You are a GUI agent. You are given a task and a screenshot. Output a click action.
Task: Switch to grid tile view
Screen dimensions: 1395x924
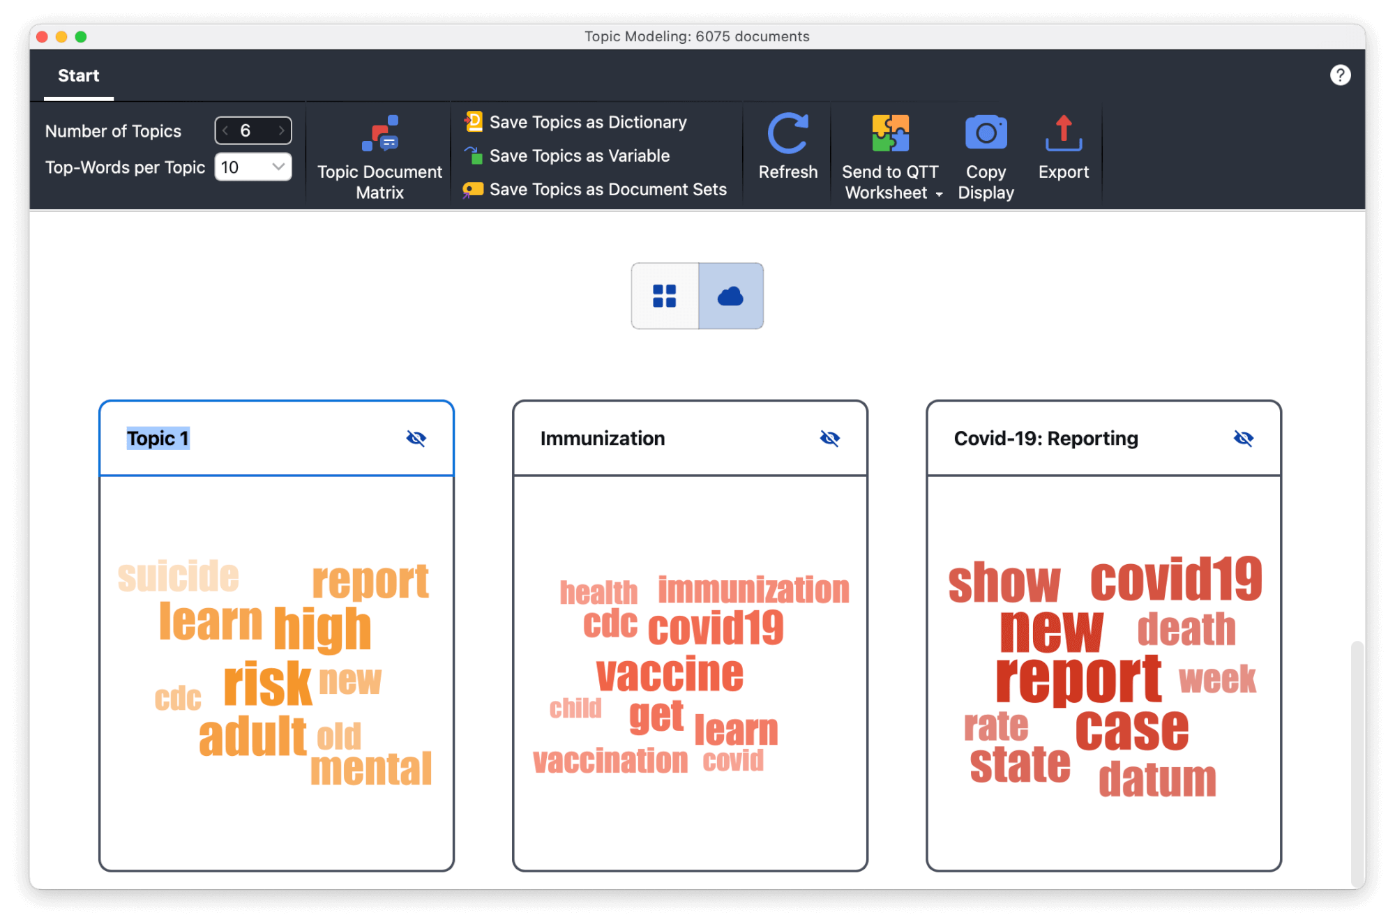tap(664, 296)
